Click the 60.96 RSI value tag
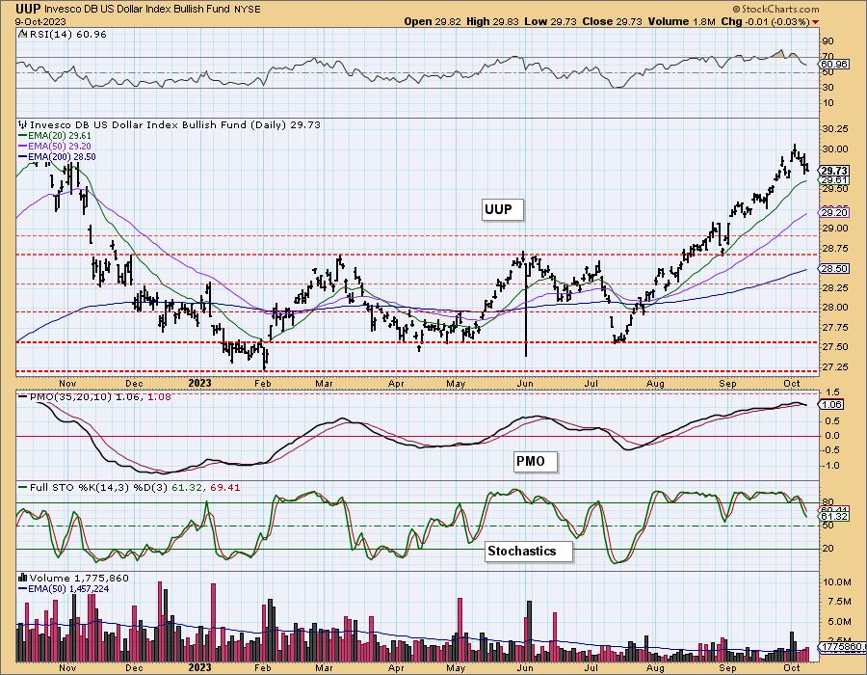The image size is (867, 675). (834, 65)
